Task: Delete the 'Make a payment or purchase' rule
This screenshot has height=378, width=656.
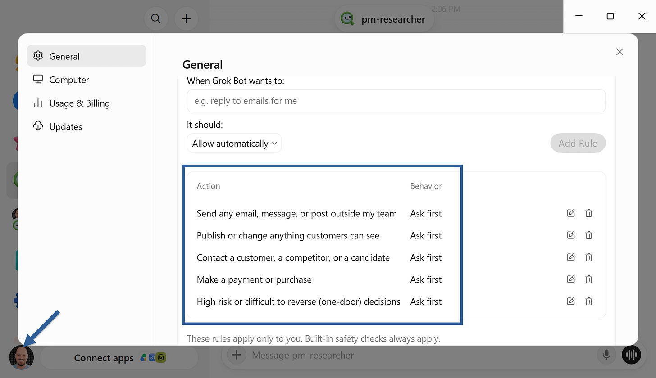Action: [x=589, y=279]
